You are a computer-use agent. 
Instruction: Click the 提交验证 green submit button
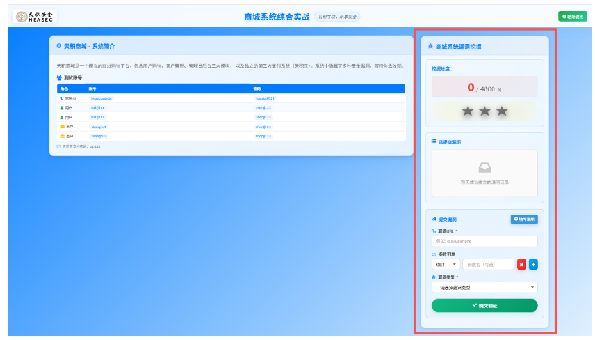(485, 305)
